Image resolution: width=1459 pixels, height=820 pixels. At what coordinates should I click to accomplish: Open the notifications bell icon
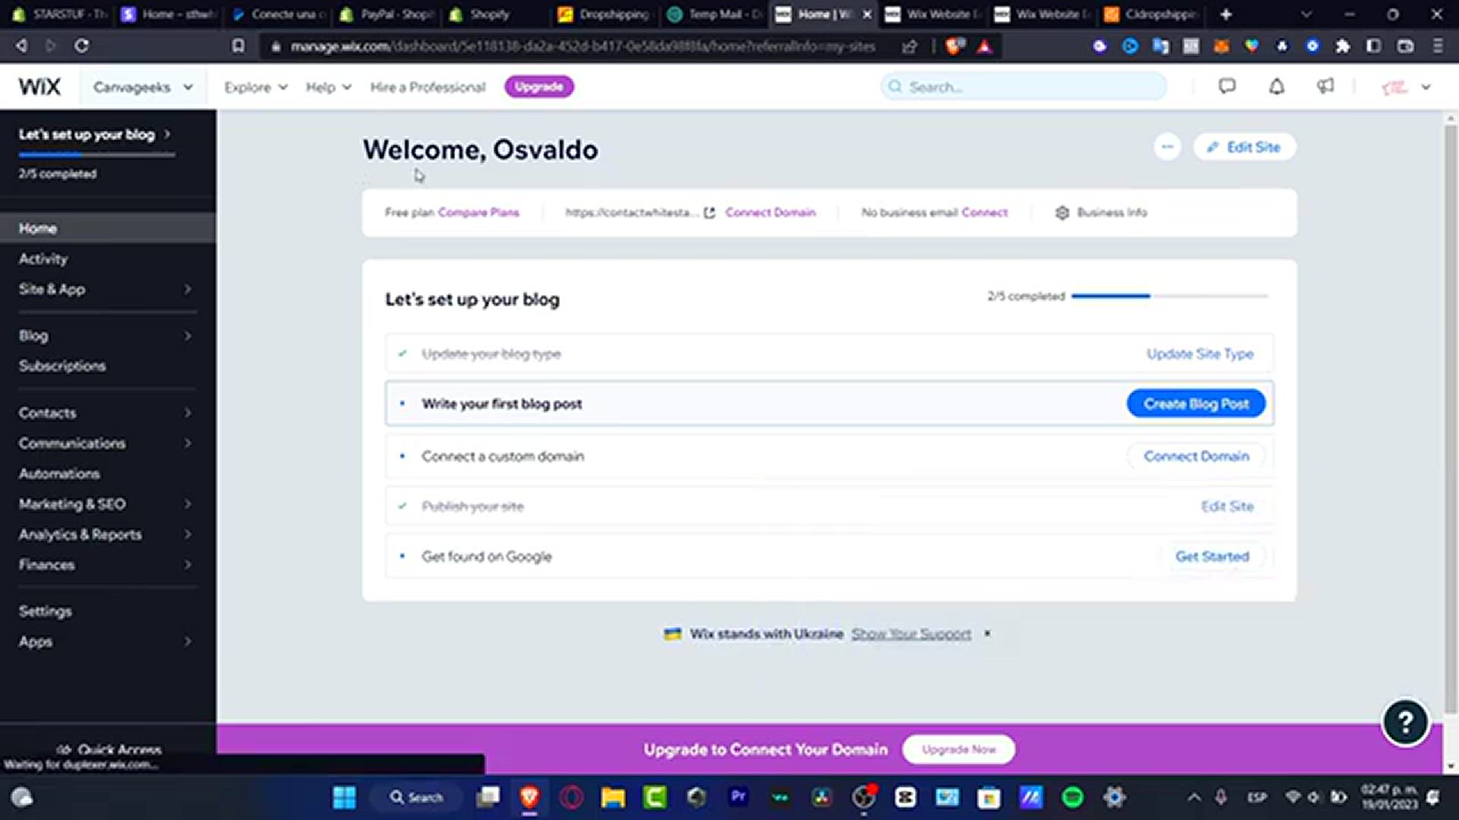pyautogui.click(x=1277, y=87)
